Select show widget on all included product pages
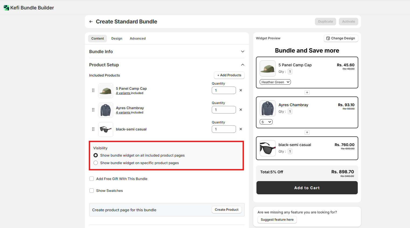 [96, 155]
